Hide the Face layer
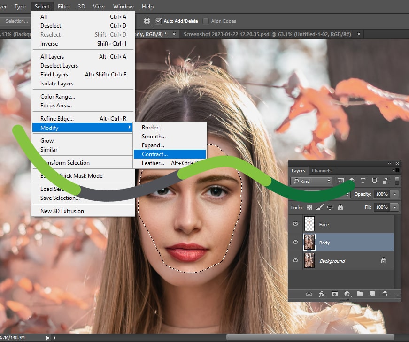Viewport: 409px width, 342px height. 295,224
